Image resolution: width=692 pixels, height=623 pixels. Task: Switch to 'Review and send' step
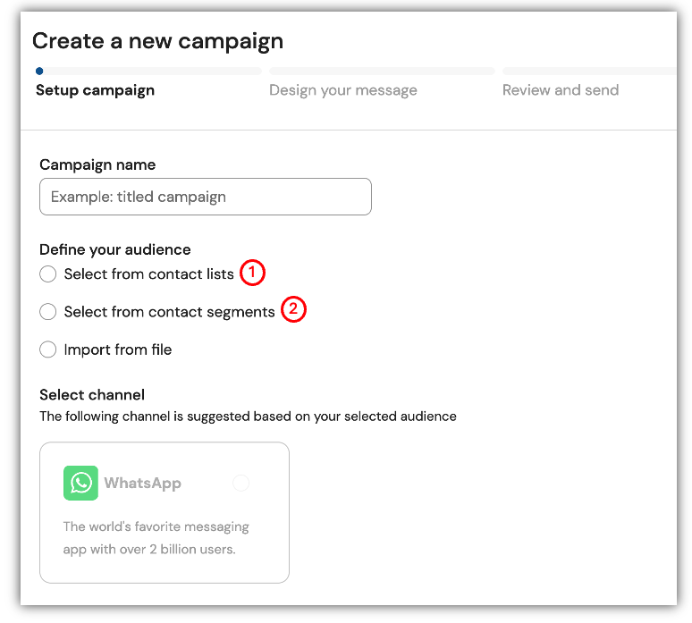coord(561,90)
